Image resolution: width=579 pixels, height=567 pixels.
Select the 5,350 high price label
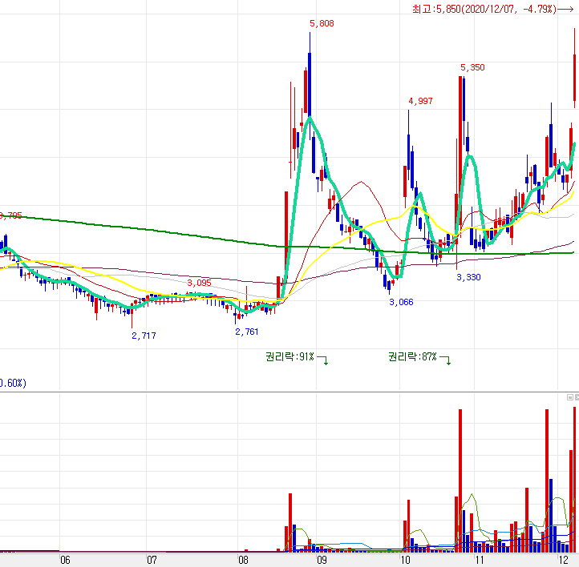pyautogui.click(x=472, y=67)
